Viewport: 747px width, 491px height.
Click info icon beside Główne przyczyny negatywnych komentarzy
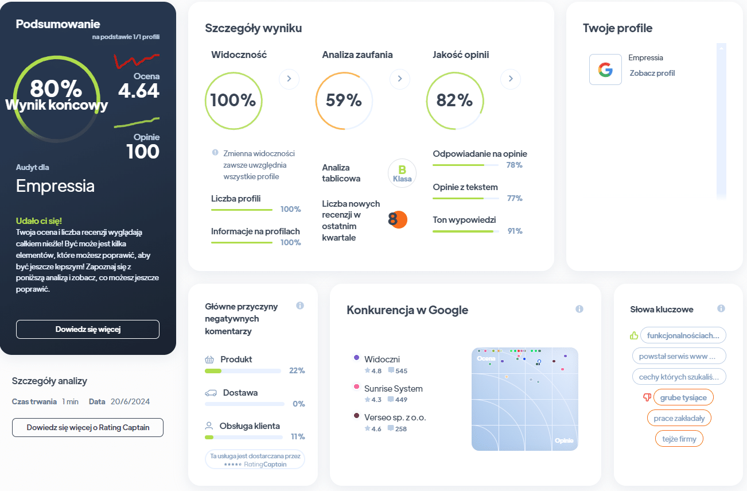300,306
